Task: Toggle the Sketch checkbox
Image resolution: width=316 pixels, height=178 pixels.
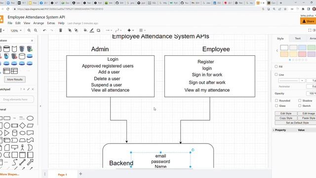Action: (300, 106)
